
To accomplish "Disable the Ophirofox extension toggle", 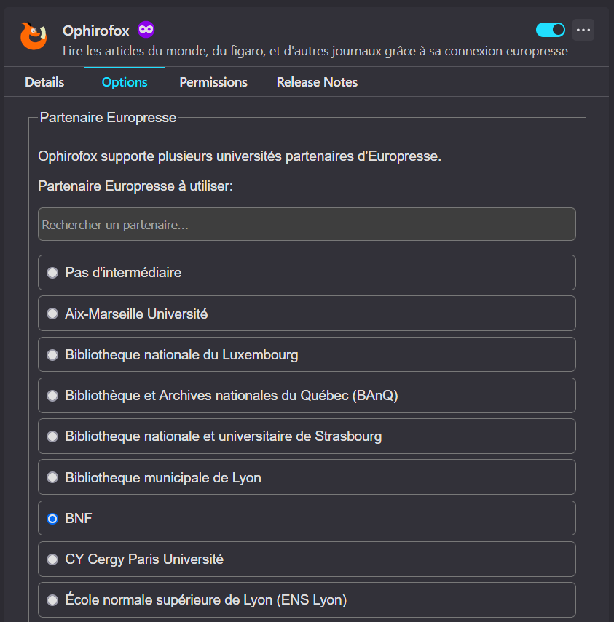I will click(x=550, y=30).
